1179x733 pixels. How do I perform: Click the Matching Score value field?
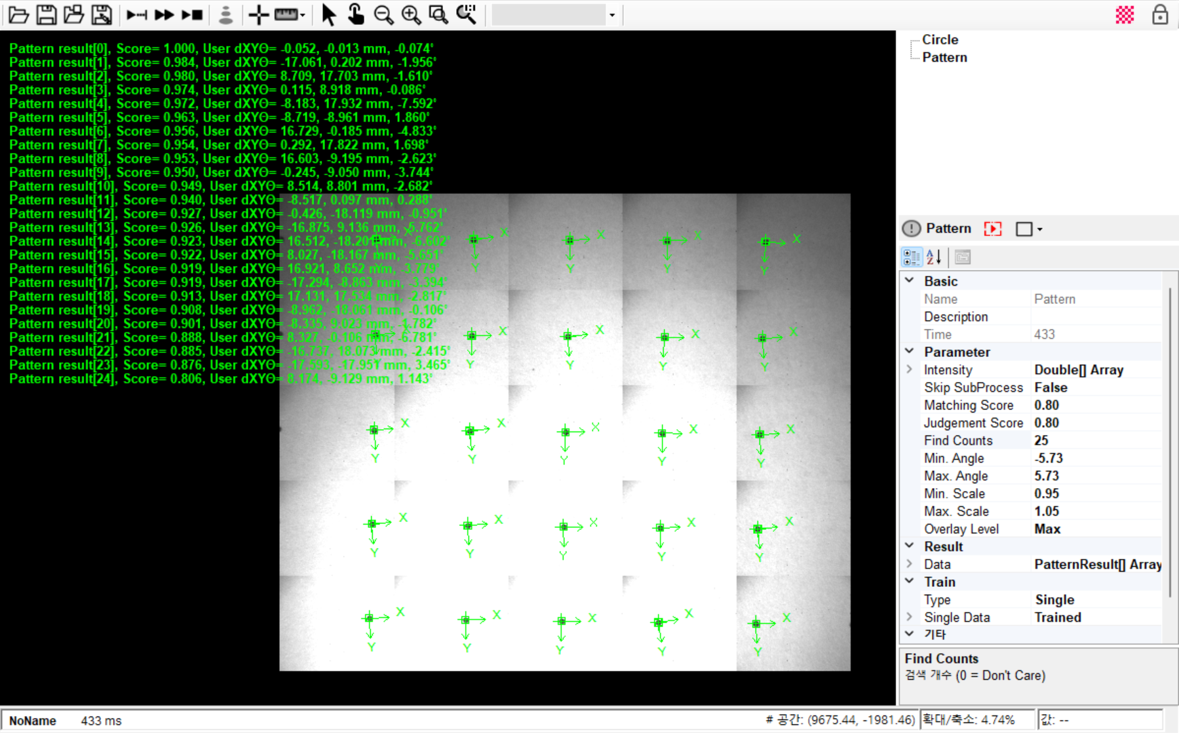[x=1094, y=405]
